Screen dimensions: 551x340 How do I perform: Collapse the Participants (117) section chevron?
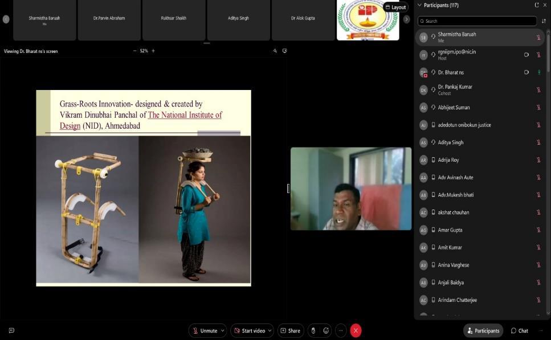tap(420, 5)
